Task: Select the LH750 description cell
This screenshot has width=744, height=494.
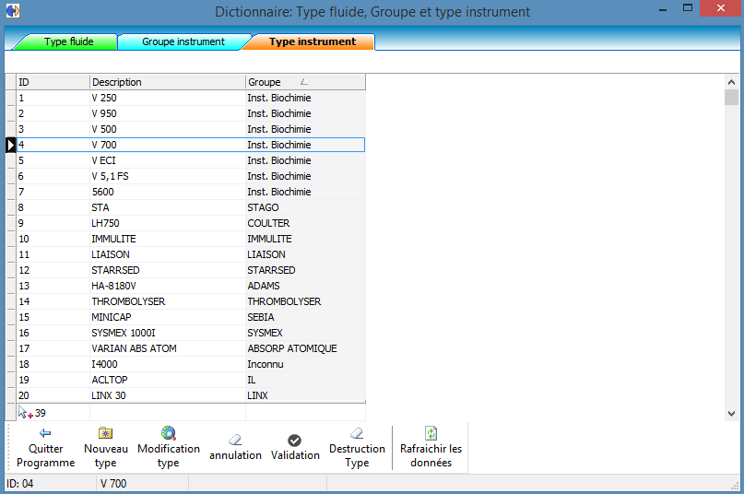Action: tap(168, 223)
